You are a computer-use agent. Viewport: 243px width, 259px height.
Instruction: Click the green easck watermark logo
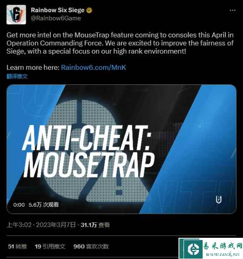[193, 249]
